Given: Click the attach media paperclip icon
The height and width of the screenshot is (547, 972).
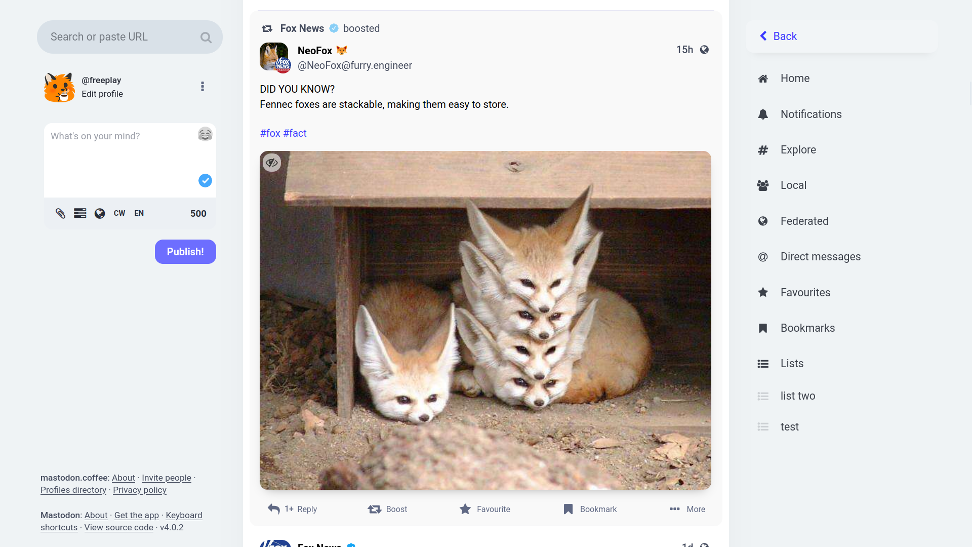Looking at the screenshot, I should point(61,213).
